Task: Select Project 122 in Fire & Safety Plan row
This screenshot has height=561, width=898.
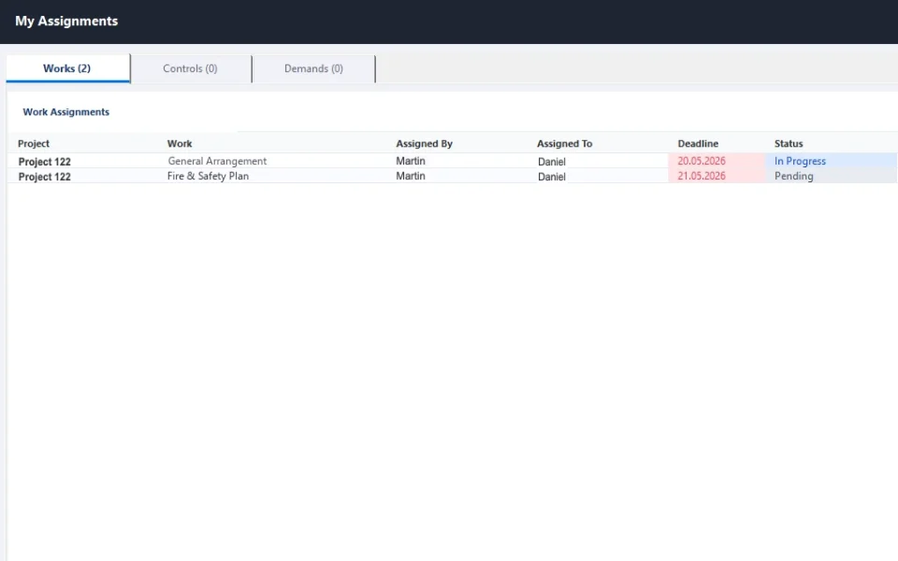Action: 45,177
